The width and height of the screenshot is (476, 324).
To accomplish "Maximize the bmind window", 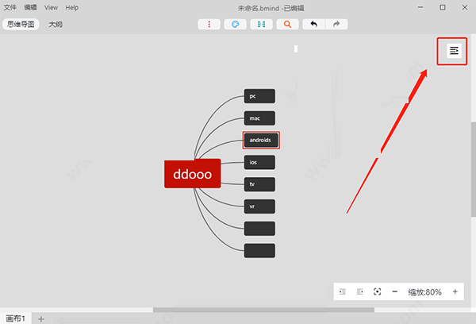I will tap(443, 7).
